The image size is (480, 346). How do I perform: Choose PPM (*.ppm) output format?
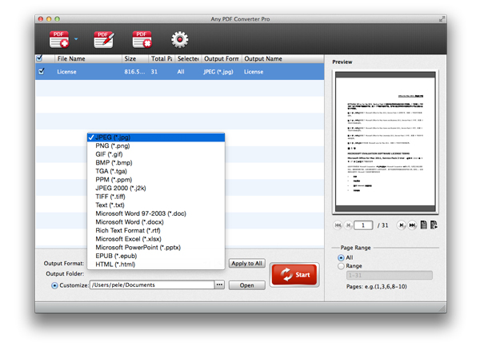click(x=156, y=180)
